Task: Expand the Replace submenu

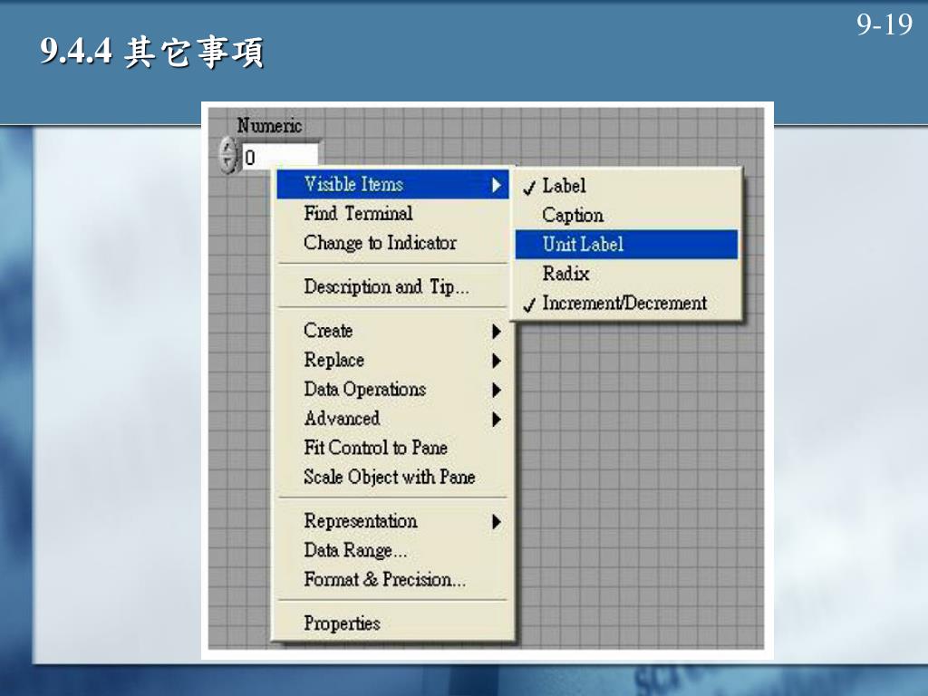Action: click(x=392, y=361)
